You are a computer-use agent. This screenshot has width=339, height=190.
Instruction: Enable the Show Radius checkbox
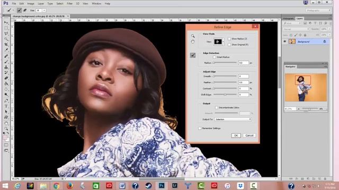tap(229, 39)
